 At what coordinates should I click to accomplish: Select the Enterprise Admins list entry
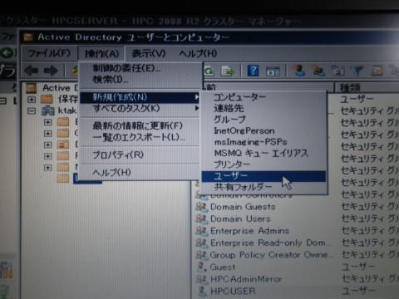249,231
